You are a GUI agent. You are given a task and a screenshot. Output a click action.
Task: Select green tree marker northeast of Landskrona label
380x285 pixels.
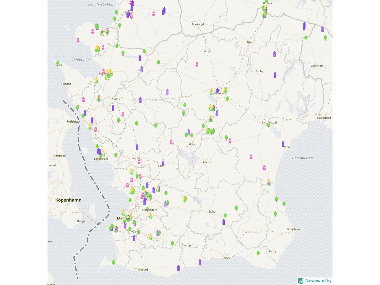coord(116,155)
